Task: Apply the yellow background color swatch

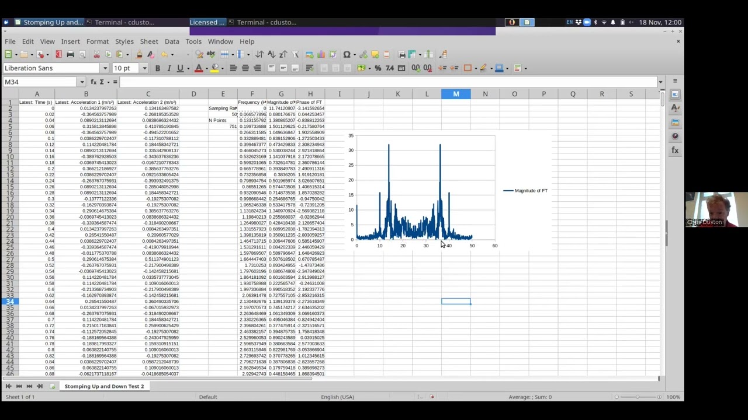Action: [214, 68]
